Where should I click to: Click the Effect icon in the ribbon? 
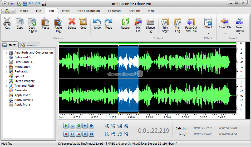click(x=208, y=22)
